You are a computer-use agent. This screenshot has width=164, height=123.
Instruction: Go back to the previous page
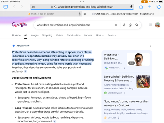14,7
